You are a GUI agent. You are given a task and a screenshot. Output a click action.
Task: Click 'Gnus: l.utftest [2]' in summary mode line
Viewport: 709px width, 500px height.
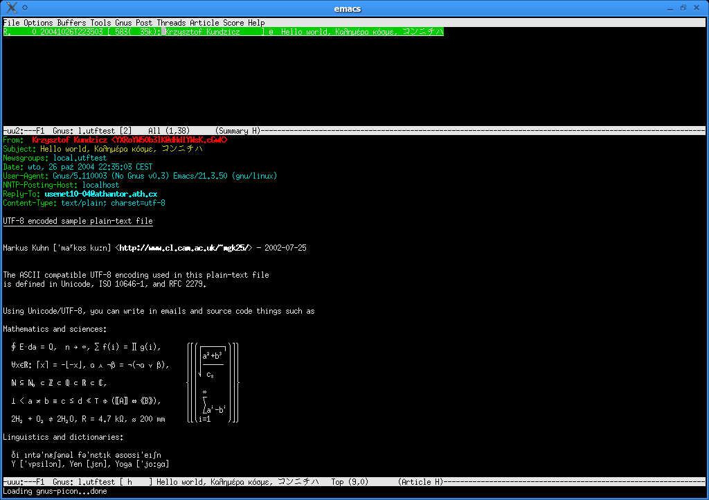pyautogui.click(x=92, y=131)
